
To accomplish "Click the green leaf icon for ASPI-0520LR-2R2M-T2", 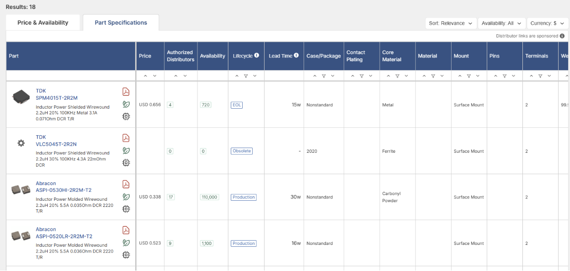I will (x=126, y=243).
